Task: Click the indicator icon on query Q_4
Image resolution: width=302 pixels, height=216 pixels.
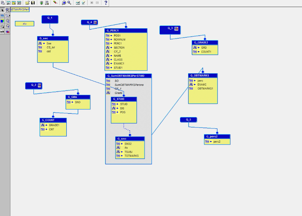Action: click(95, 22)
